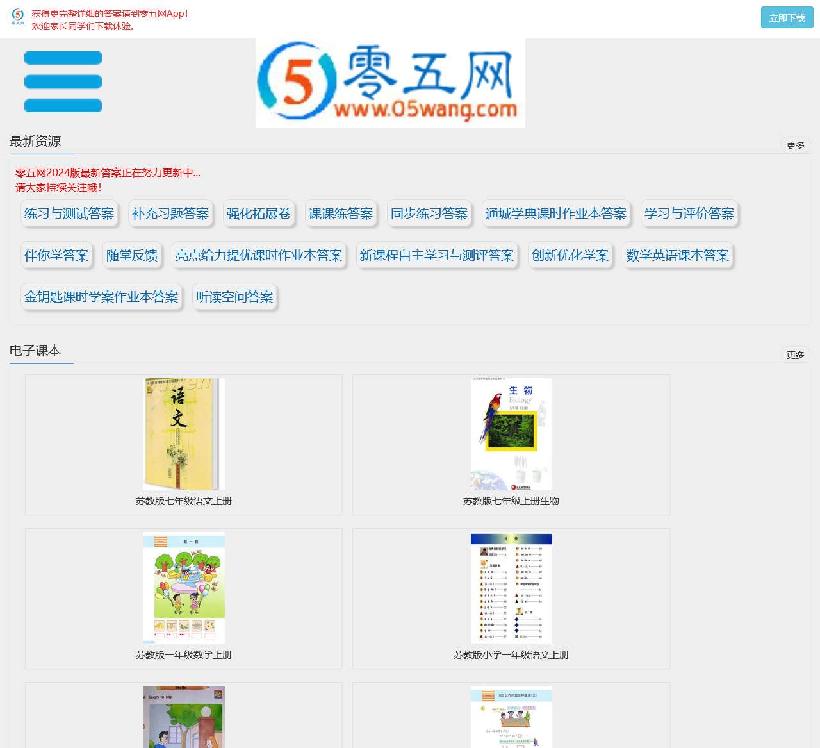
Task: Open 补充习题答案 resource page
Action: click(x=170, y=214)
